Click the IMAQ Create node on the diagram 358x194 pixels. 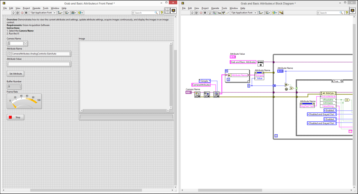[x=260, y=63]
